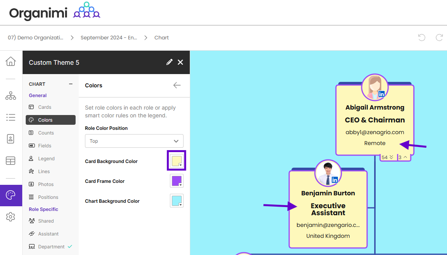Select the Legend menu item

[46, 159]
